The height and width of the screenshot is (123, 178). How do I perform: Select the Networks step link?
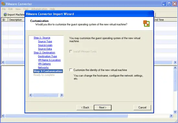tap(43, 68)
